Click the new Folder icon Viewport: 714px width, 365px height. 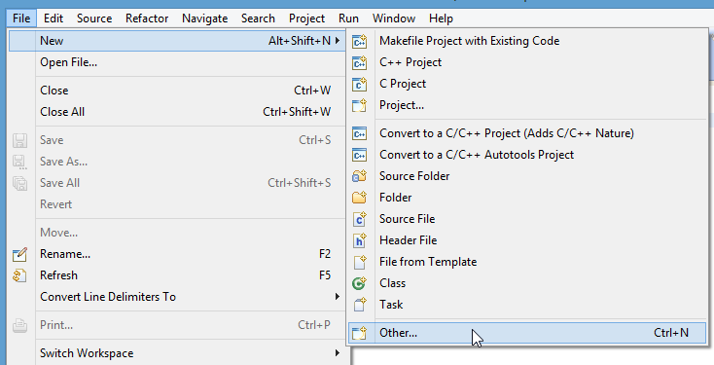tap(359, 198)
